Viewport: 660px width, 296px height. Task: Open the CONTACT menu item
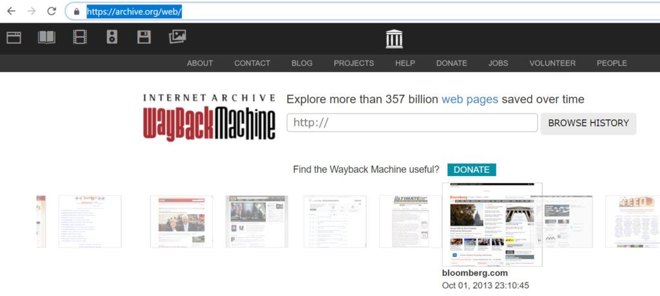[252, 63]
